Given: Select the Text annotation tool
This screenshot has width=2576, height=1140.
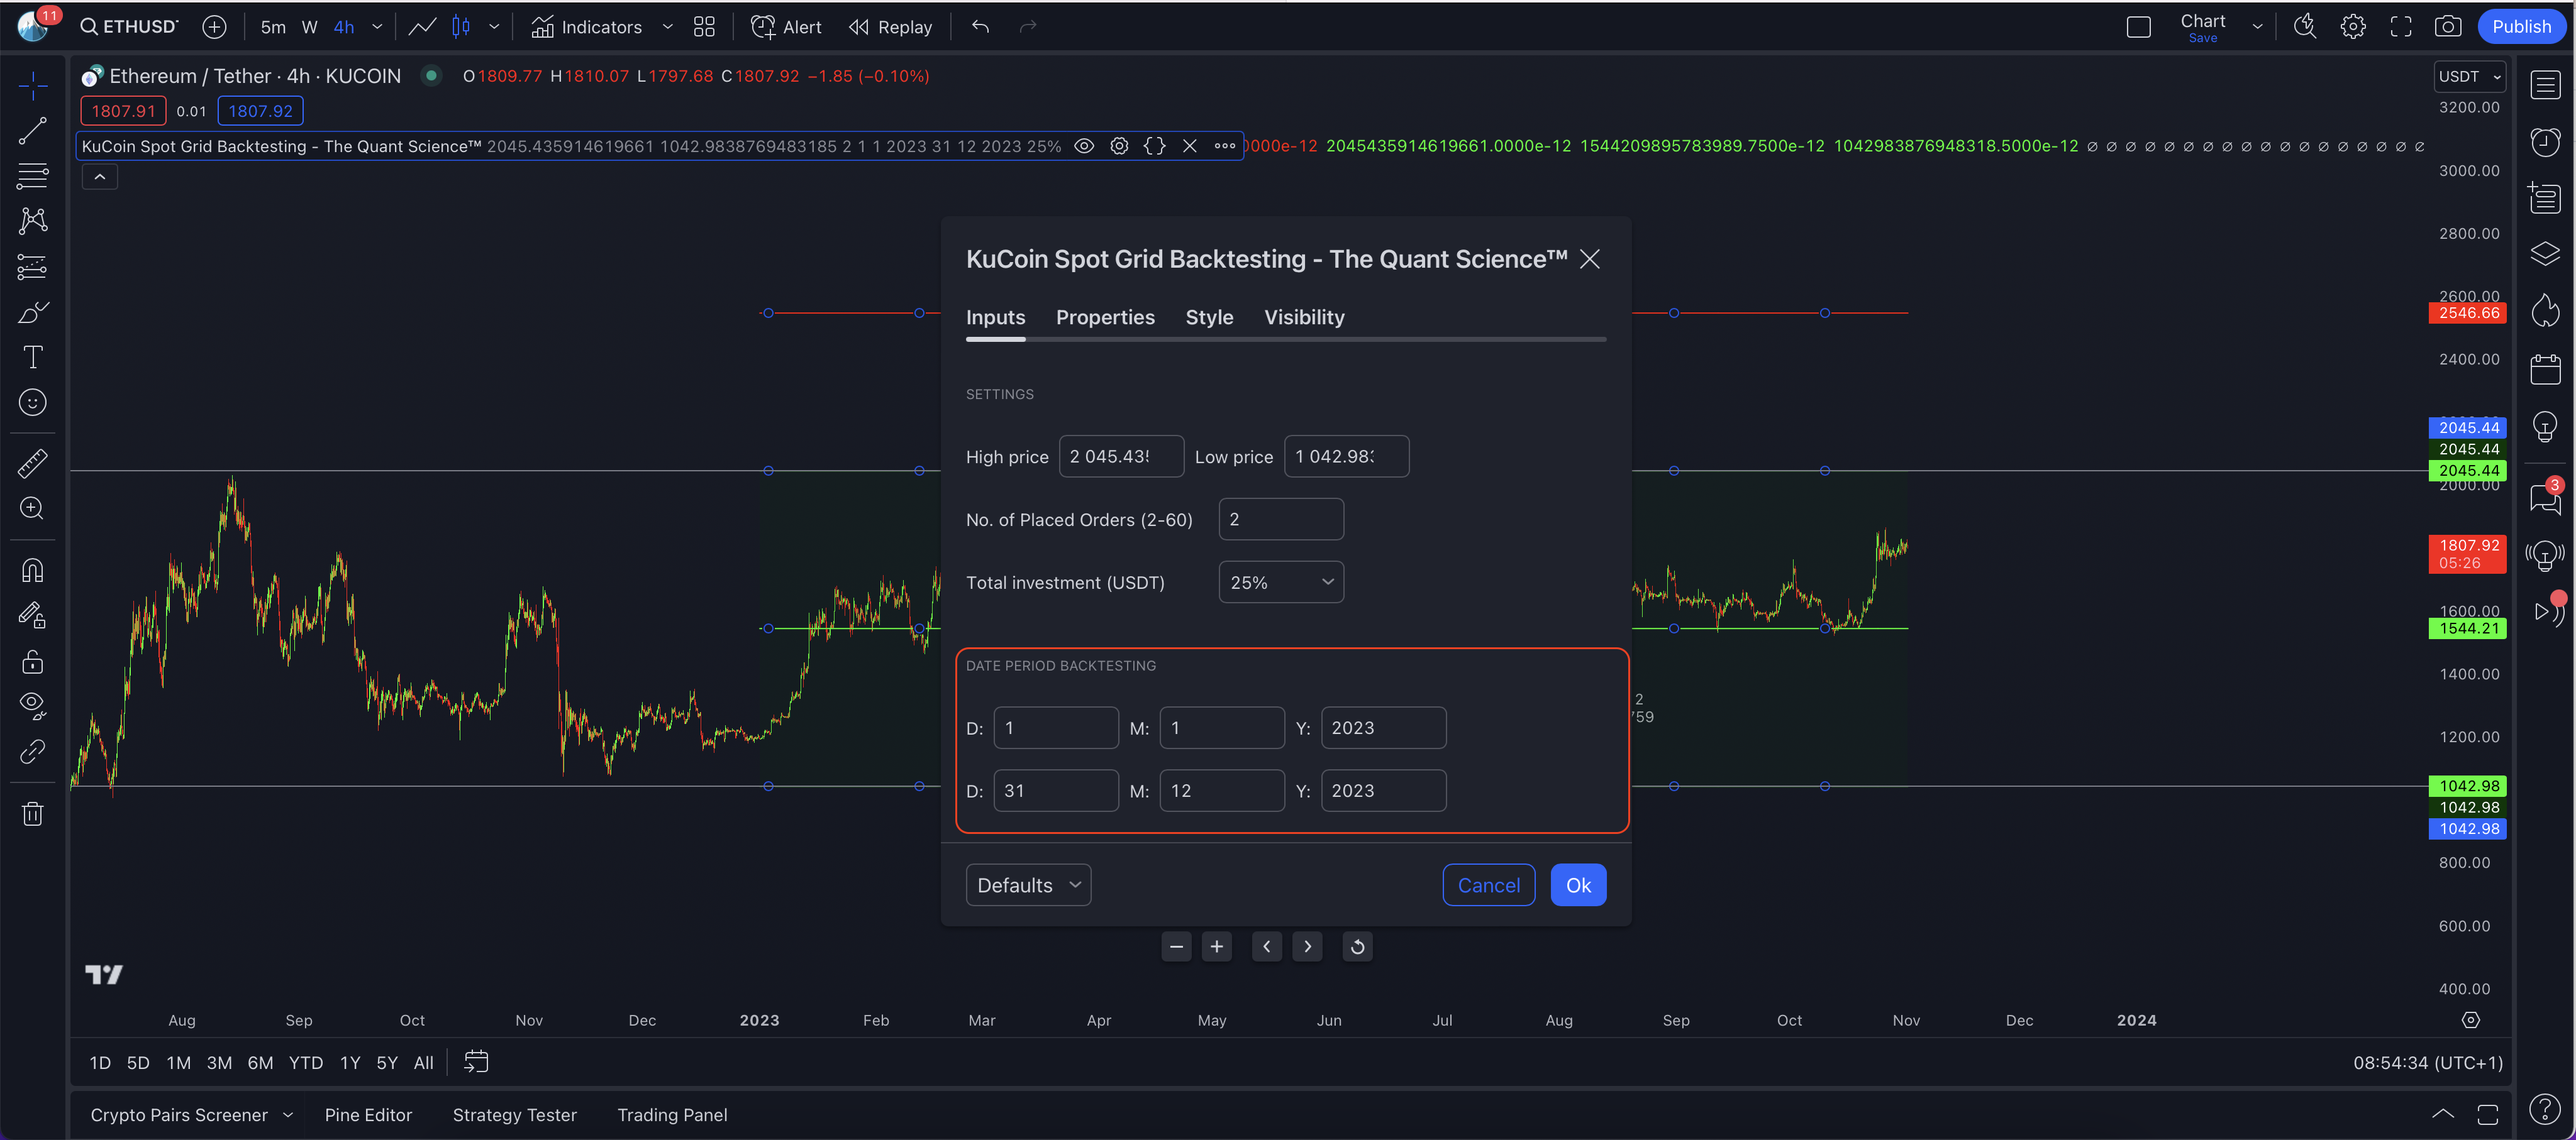Looking at the screenshot, I should pyautogui.click(x=32, y=357).
